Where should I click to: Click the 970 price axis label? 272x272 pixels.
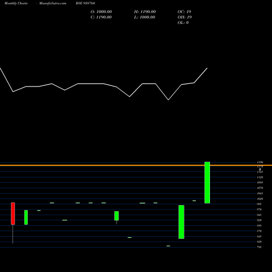[259, 209]
